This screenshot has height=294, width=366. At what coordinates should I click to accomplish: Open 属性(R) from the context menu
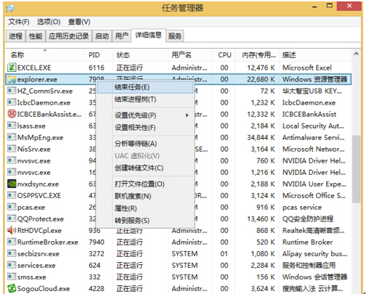(x=145, y=208)
